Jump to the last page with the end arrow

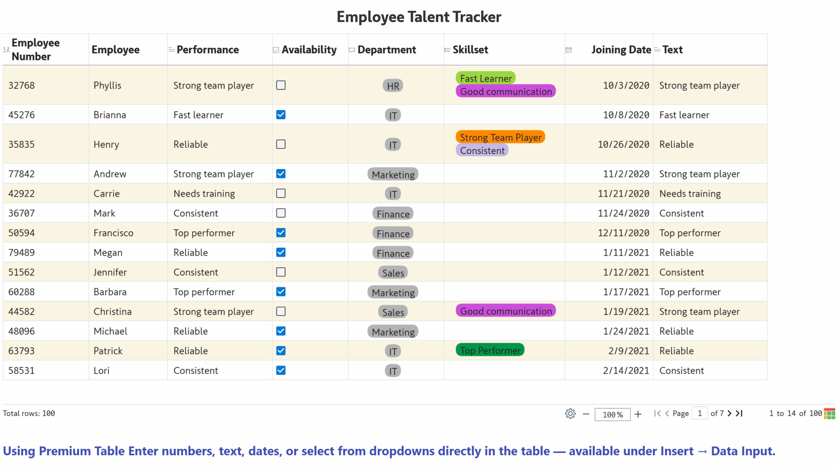(739, 413)
